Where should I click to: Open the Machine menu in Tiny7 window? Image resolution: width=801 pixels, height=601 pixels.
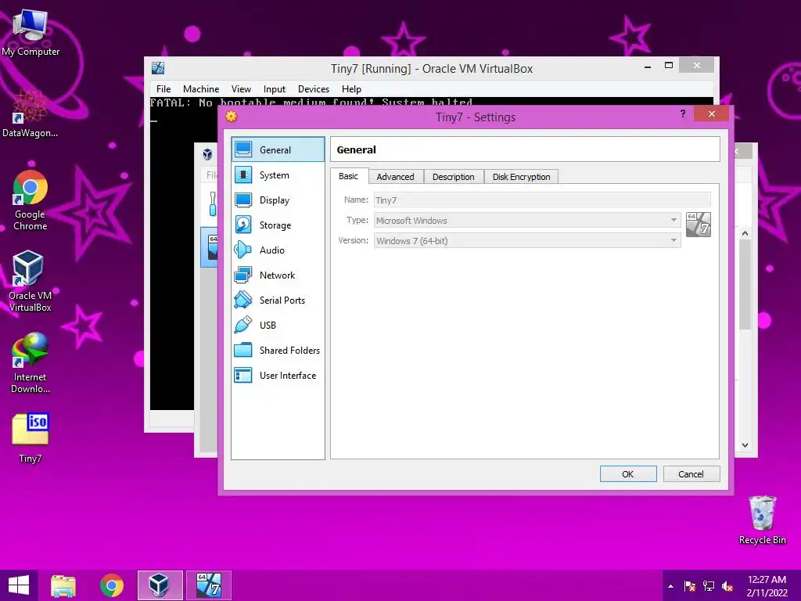201,89
